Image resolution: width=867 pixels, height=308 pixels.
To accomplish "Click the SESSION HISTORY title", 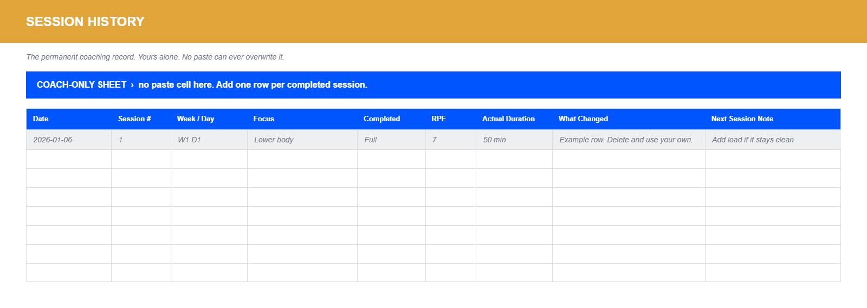I will [85, 22].
